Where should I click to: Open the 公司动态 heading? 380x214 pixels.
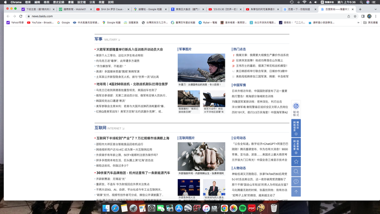coord(240,138)
